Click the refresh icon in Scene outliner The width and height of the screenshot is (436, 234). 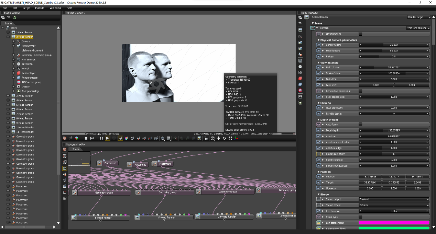14,17
